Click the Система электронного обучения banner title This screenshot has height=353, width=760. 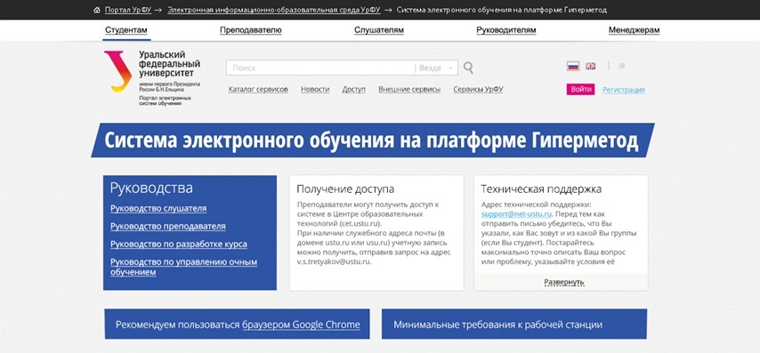371,140
